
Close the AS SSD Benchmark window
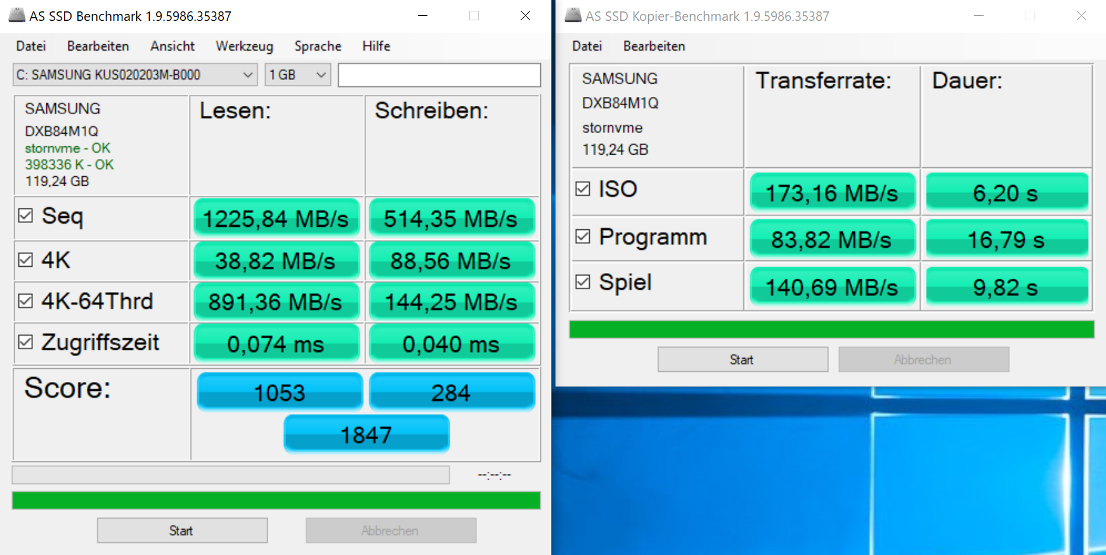click(x=525, y=15)
